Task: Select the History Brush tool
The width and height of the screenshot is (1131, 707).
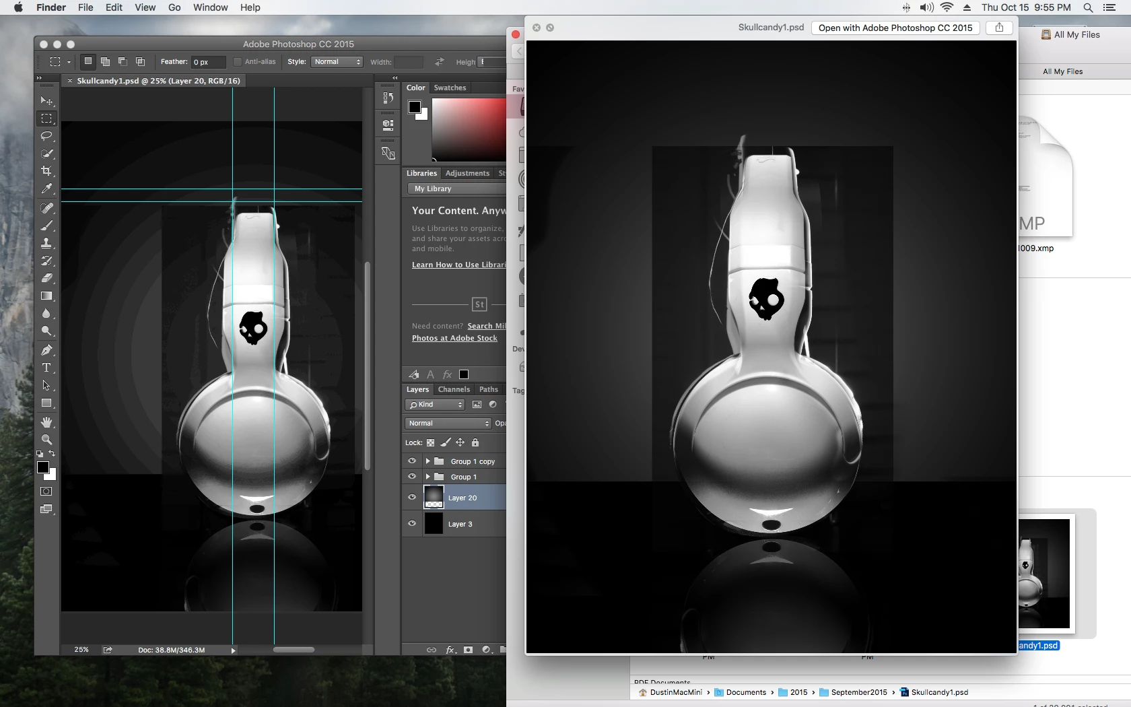Action: tap(46, 261)
